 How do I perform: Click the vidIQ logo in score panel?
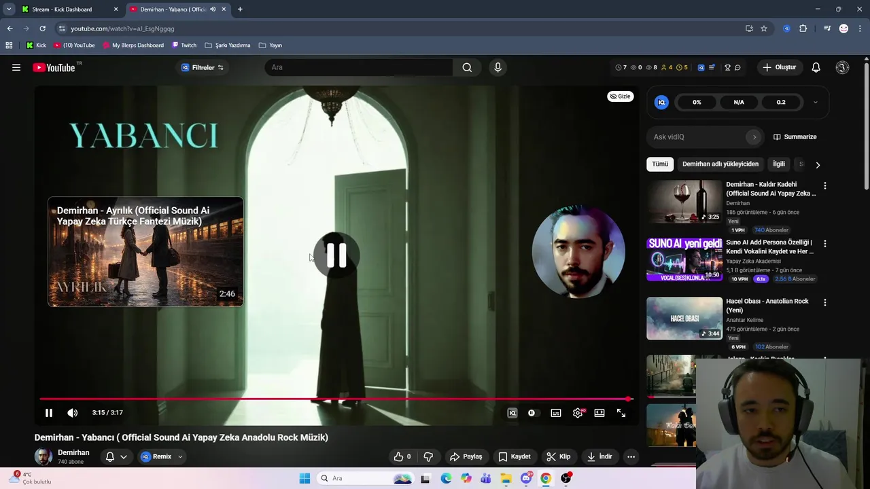pos(661,102)
